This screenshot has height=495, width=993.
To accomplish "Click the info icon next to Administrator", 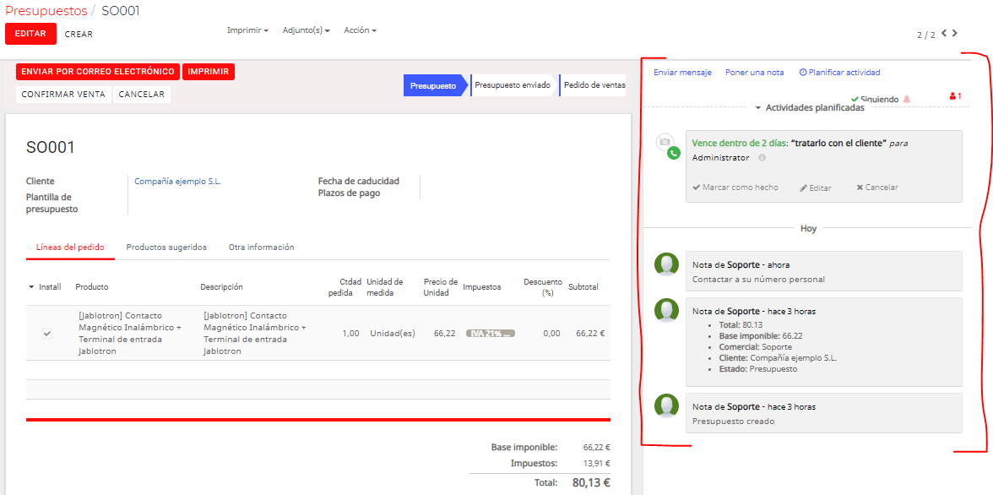I will tap(762, 157).
